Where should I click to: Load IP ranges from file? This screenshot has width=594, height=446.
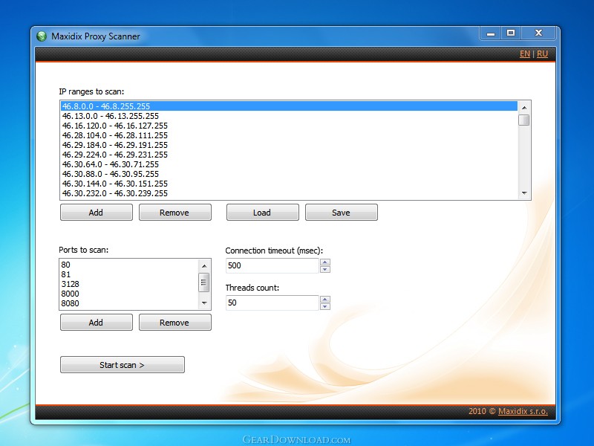click(x=263, y=213)
